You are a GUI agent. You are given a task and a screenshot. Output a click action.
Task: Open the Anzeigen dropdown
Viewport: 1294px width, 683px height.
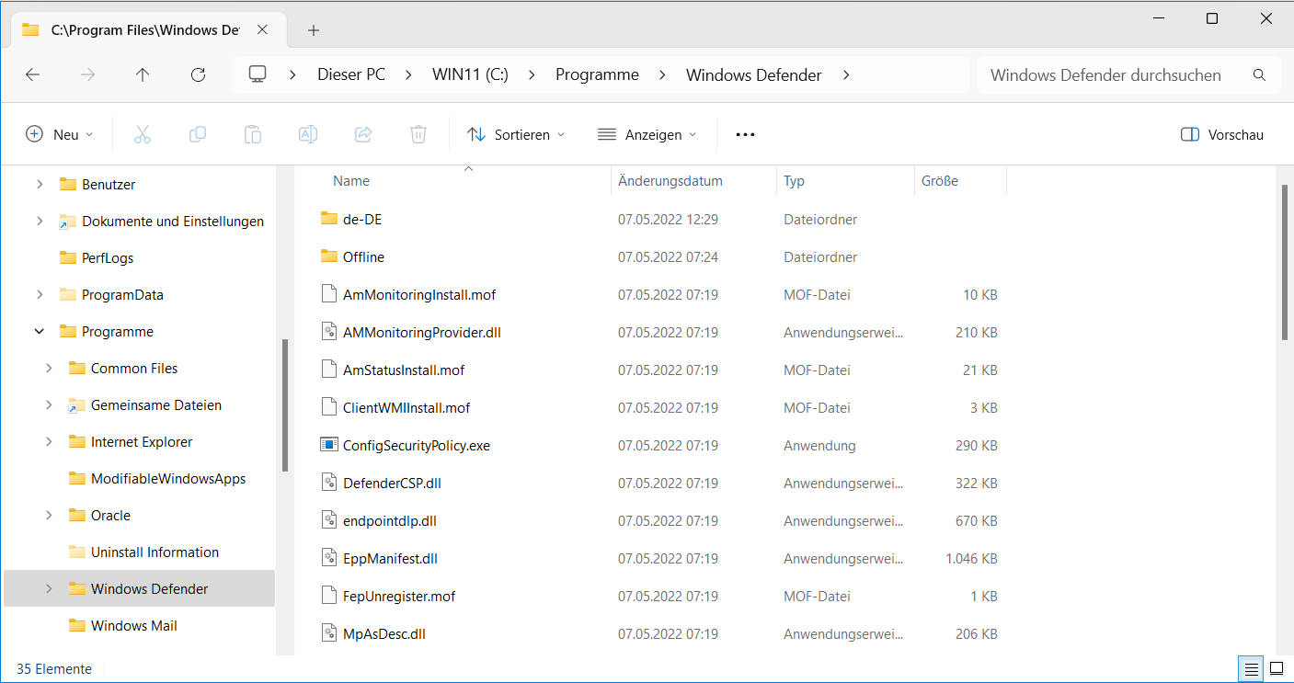(x=647, y=135)
